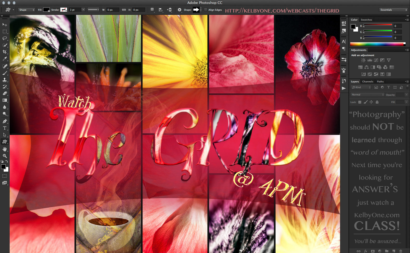Open the stroke line style dropdown
Image resolution: width=410 pixels, height=253 pixels.
[93, 10]
